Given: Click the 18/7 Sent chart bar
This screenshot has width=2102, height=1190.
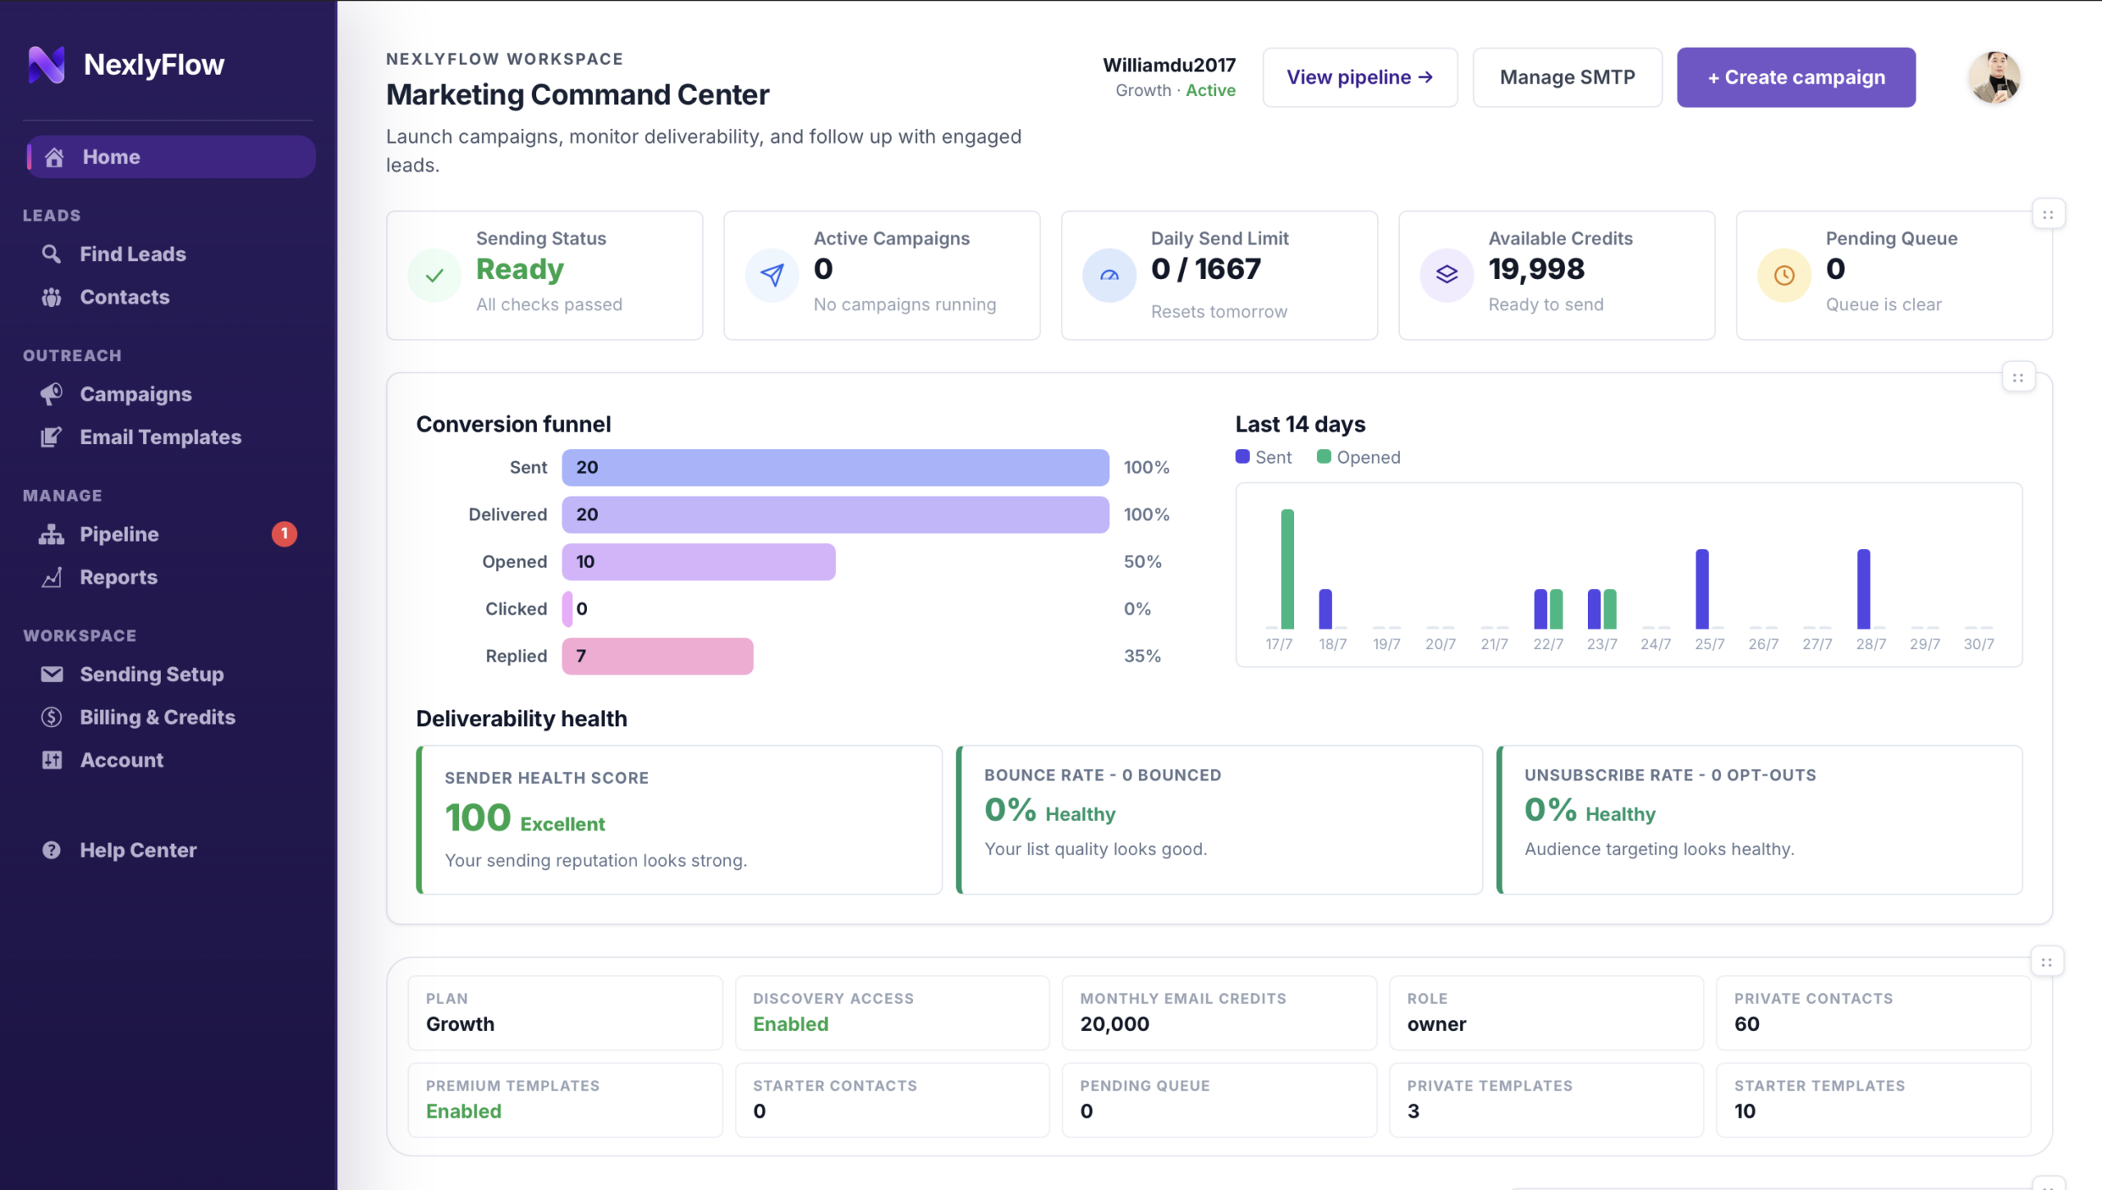Looking at the screenshot, I should [1325, 609].
